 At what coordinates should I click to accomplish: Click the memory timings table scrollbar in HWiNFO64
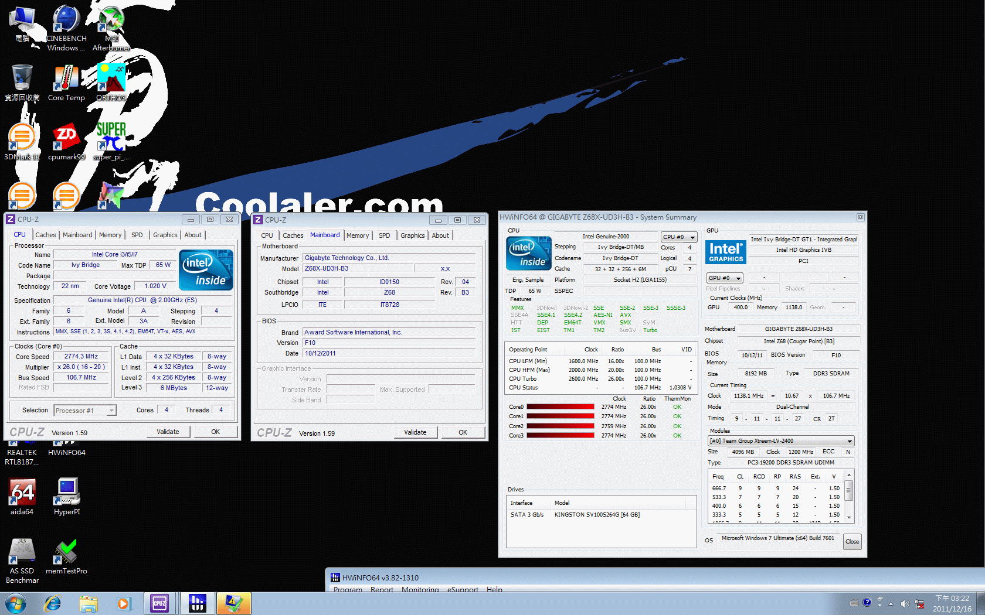[x=848, y=496]
